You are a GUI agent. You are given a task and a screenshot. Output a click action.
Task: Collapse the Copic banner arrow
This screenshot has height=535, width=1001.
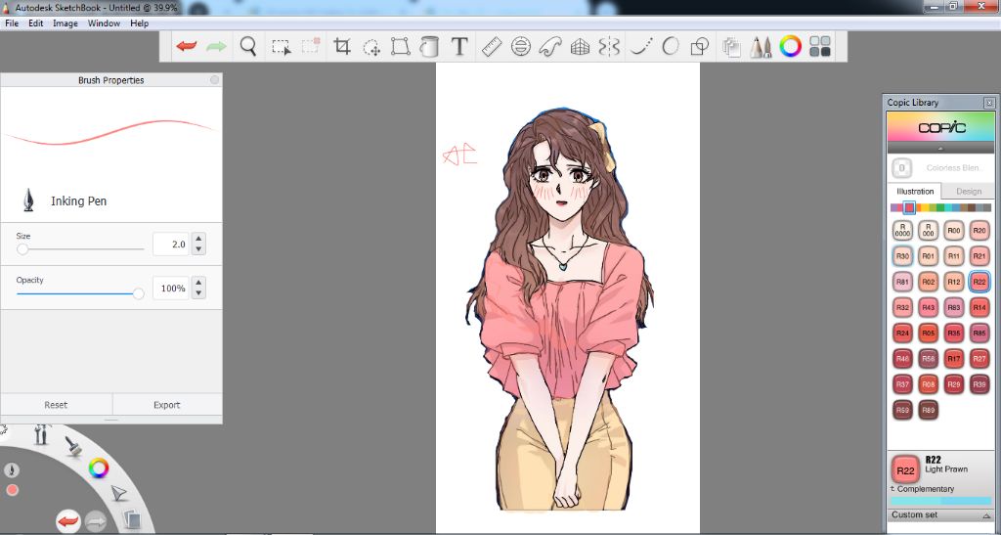(x=940, y=148)
